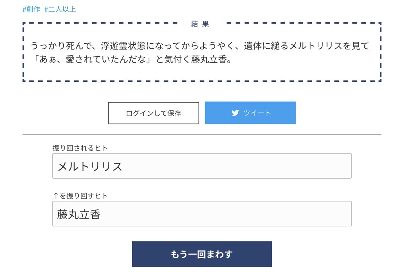Click メルトリリス in the result text

coord(316,46)
